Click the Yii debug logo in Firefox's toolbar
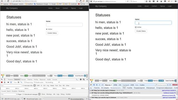178x100 pixels. pyautogui.click(x=92, y=81)
